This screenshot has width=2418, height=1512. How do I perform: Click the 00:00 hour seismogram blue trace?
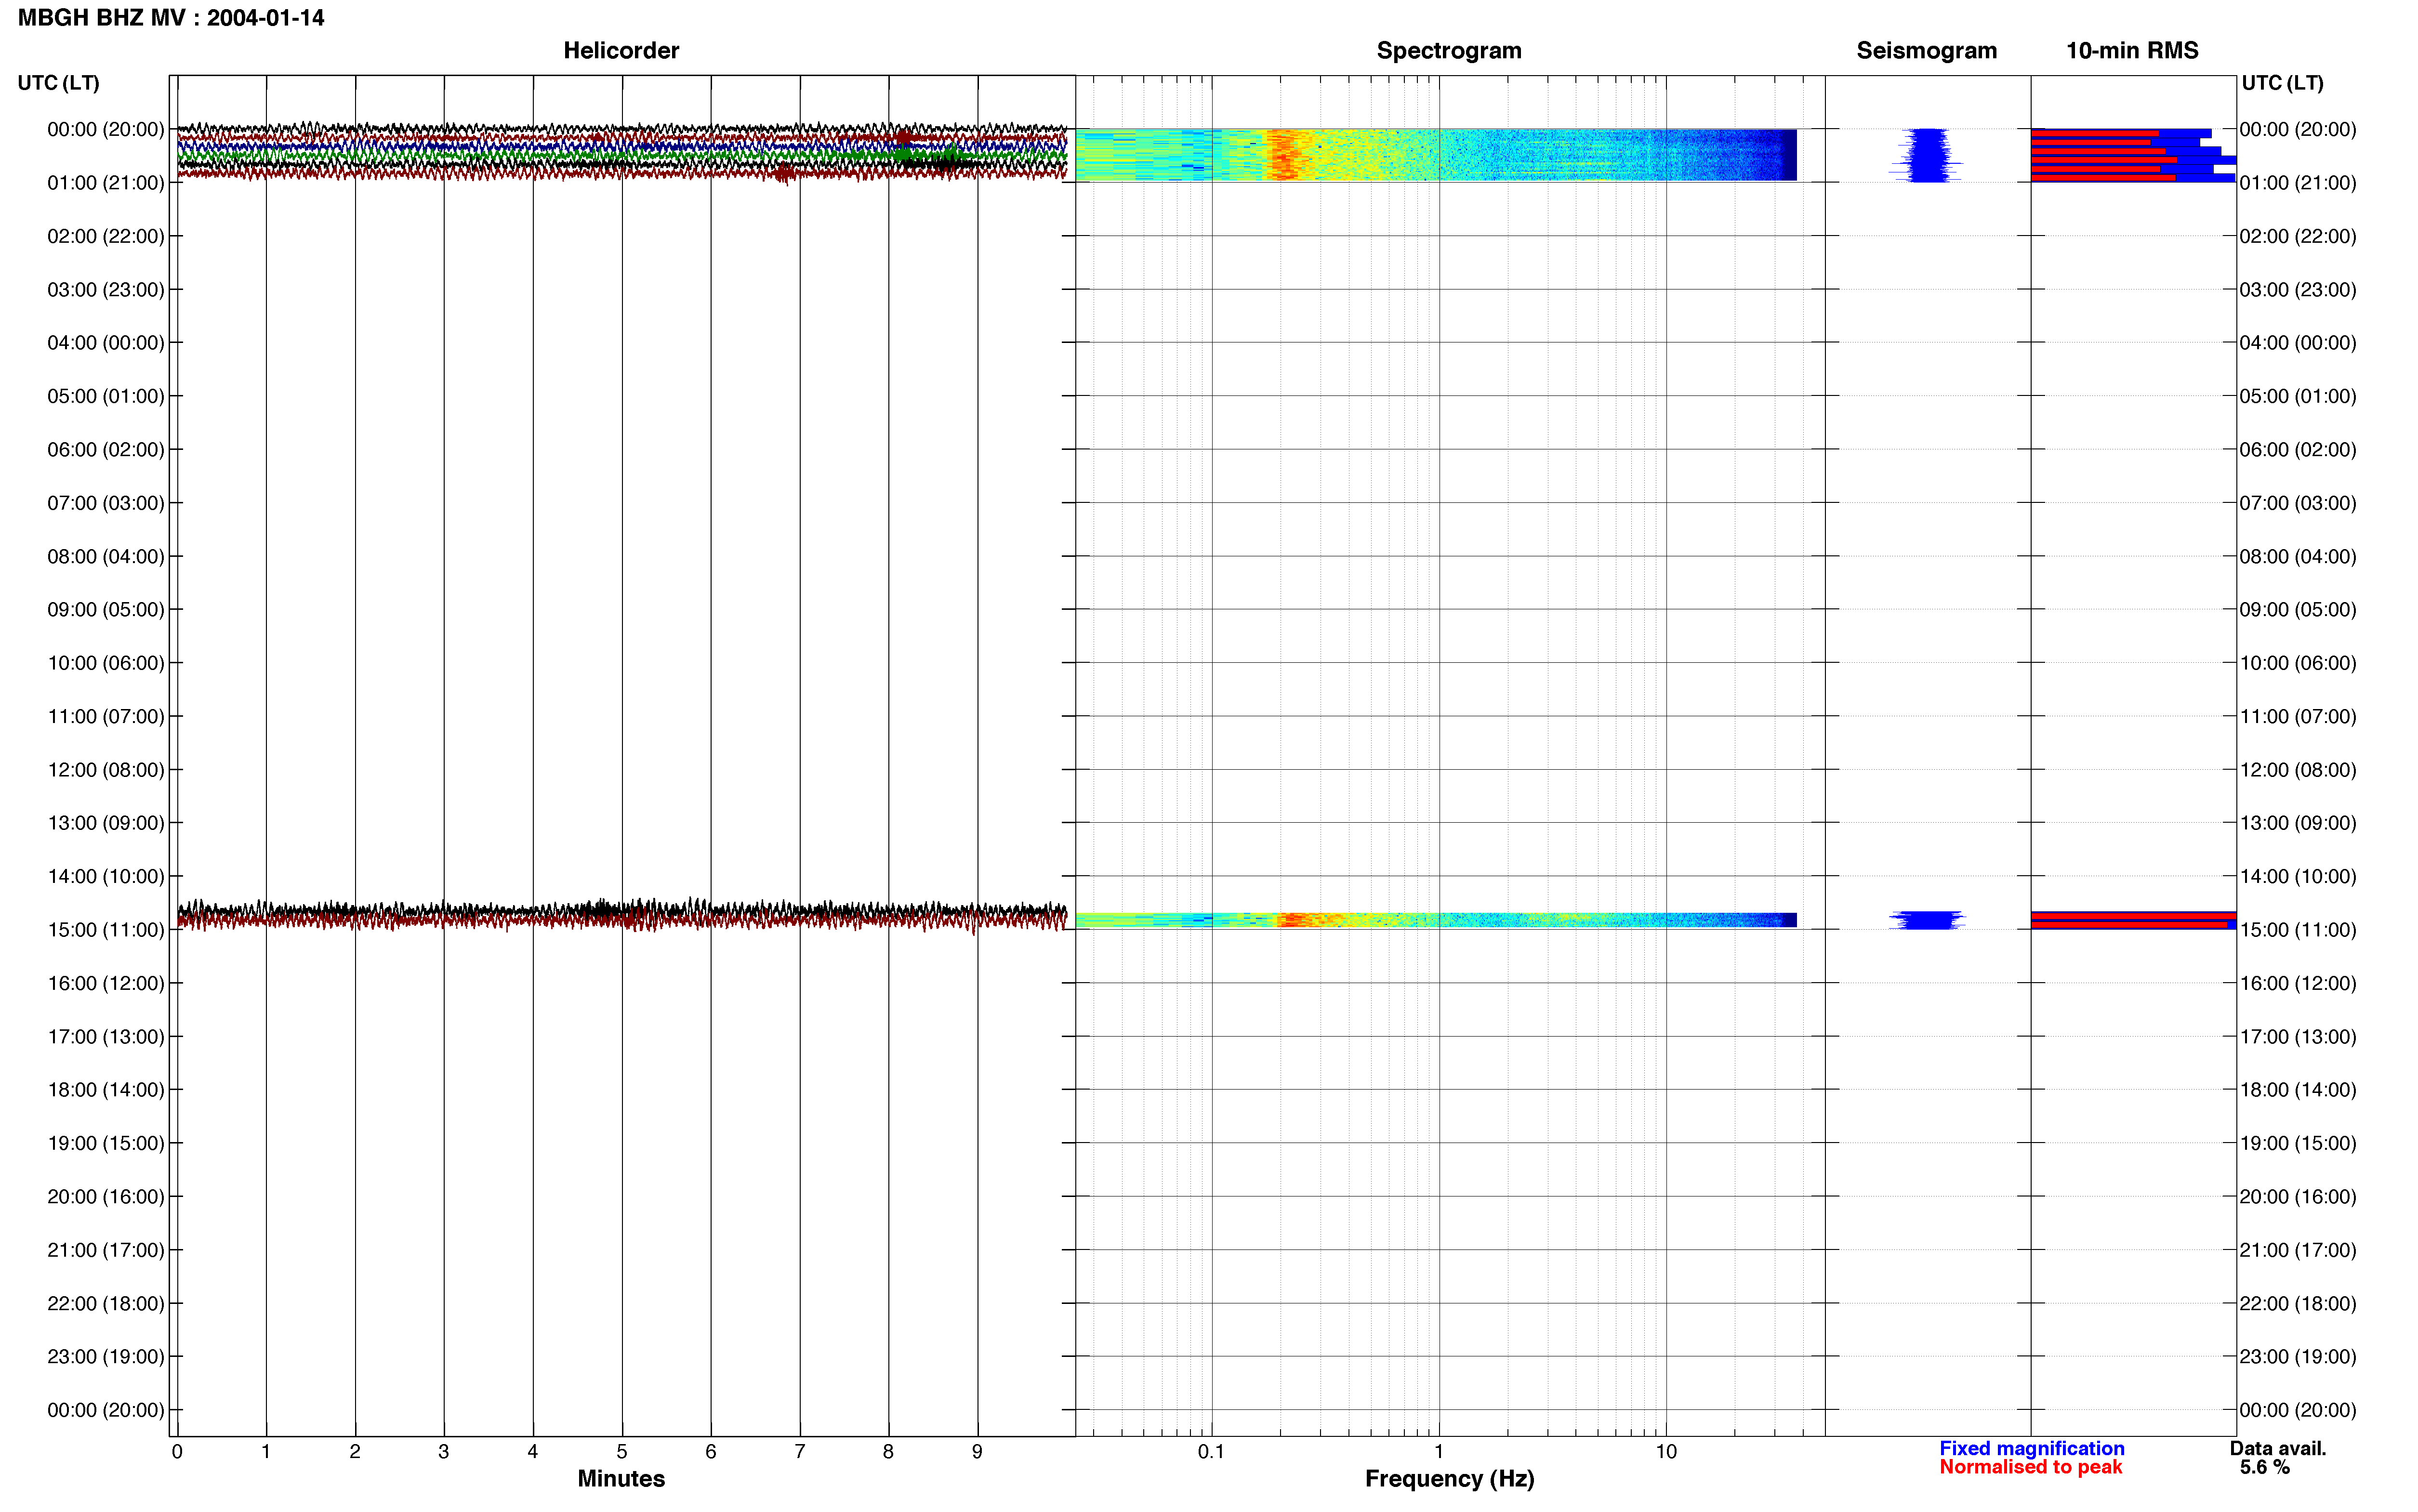click(x=1926, y=155)
